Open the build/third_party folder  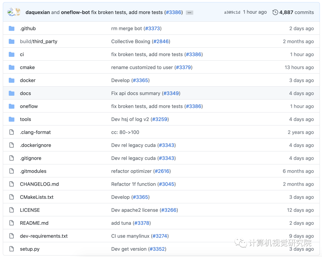(x=38, y=41)
